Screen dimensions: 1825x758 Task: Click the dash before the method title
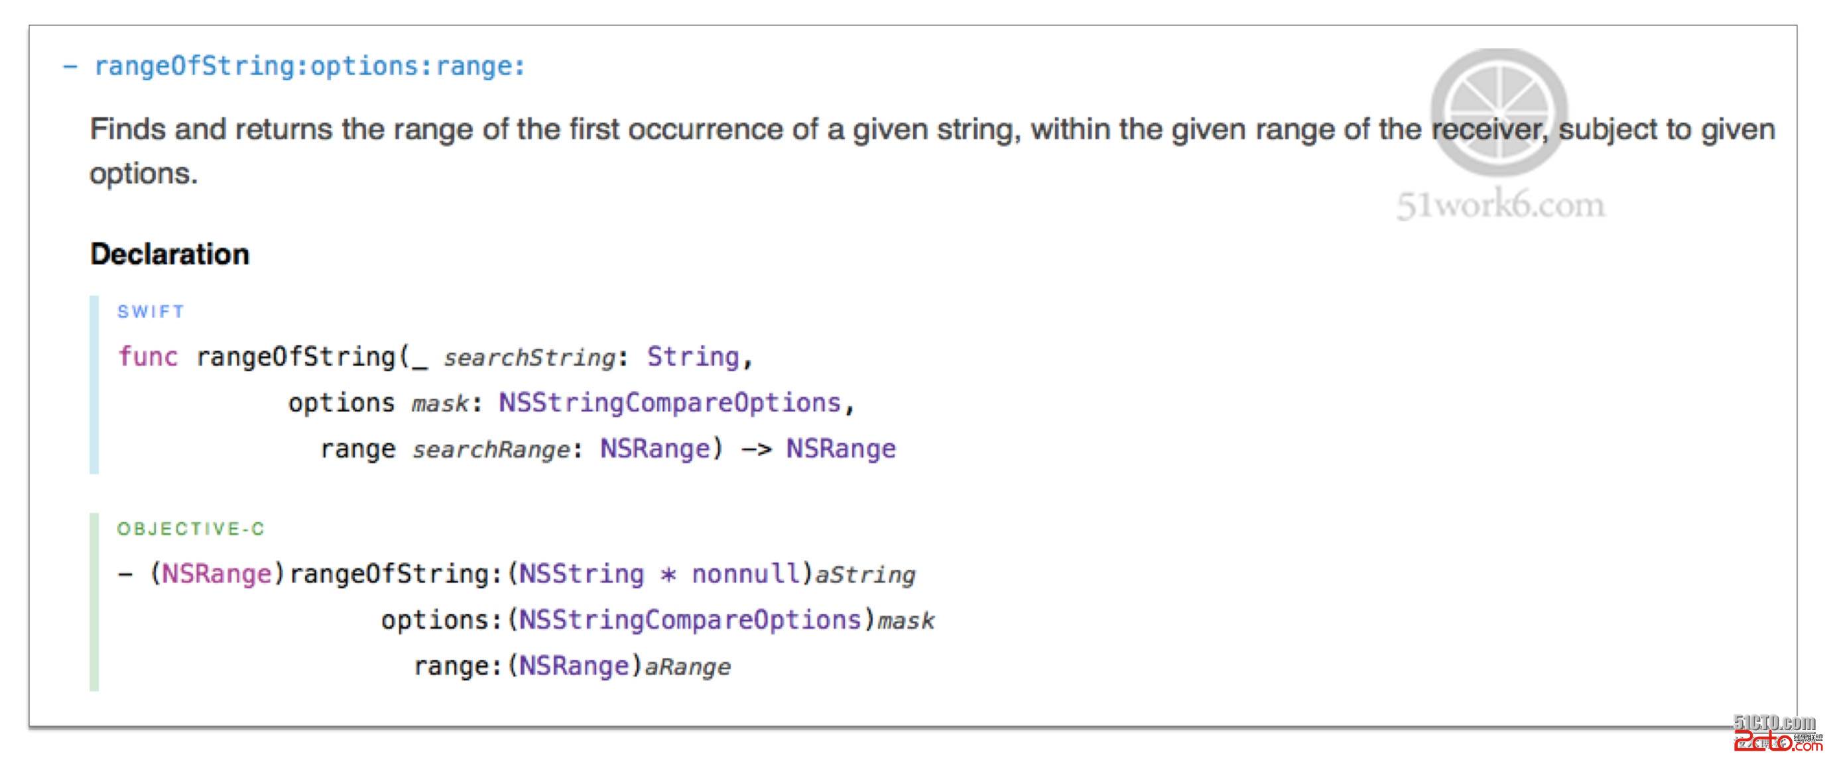[x=70, y=66]
